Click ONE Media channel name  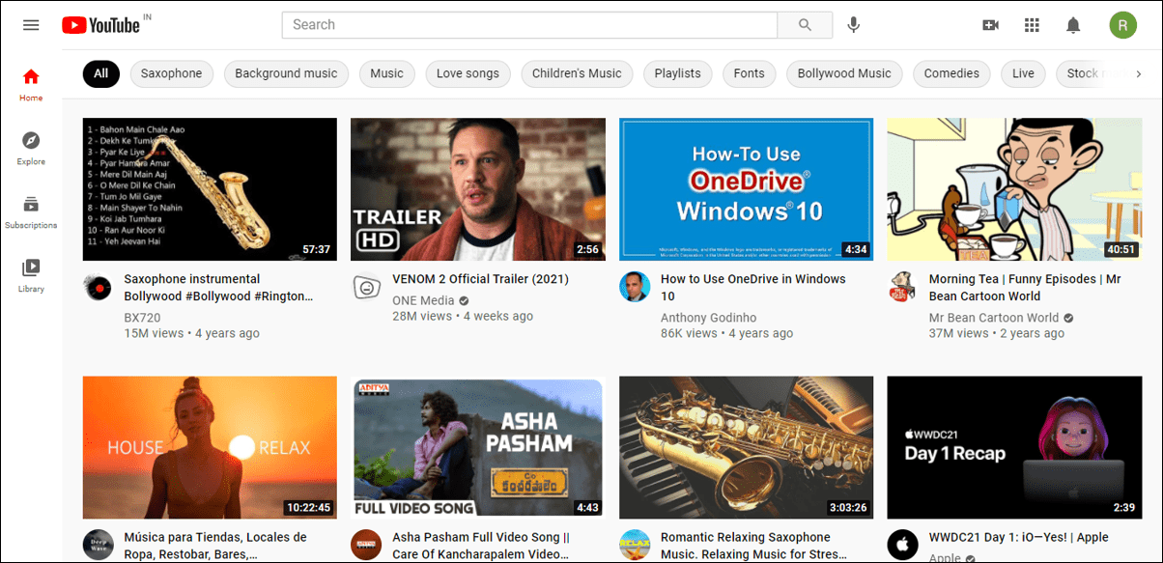(423, 300)
